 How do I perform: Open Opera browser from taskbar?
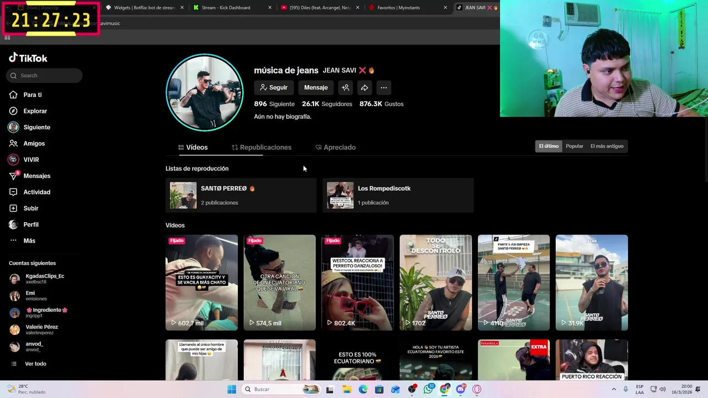tap(477, 389)
